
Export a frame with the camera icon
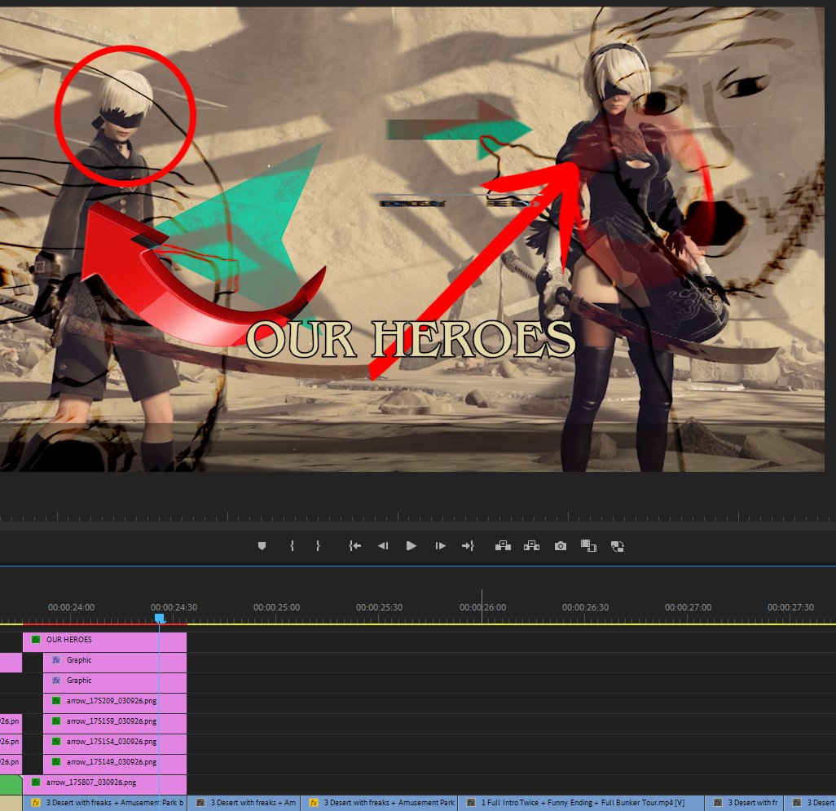tap(561, 546)
